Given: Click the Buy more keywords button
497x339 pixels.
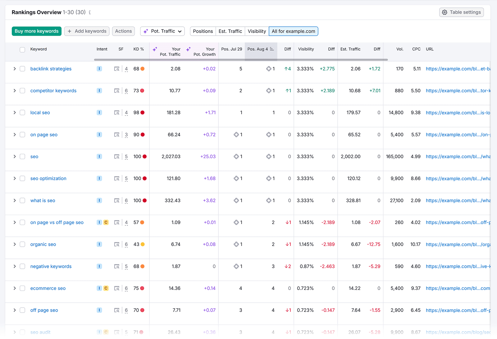Looking at the screenshot, I should click(x=36, y=31).
